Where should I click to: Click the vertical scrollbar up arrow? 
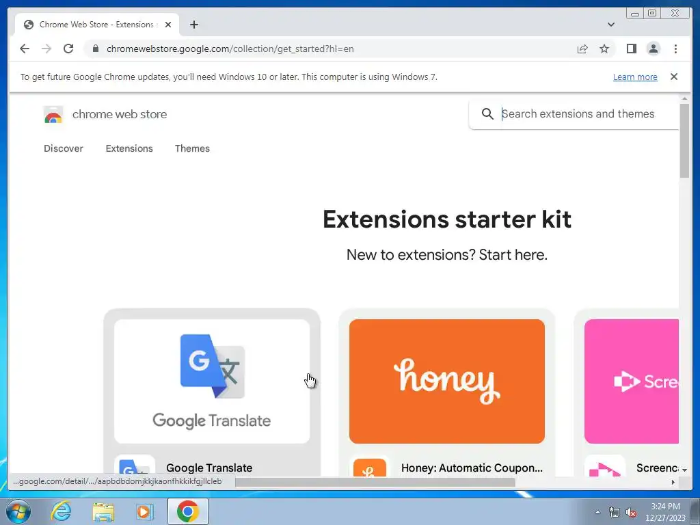pos(684,98)
